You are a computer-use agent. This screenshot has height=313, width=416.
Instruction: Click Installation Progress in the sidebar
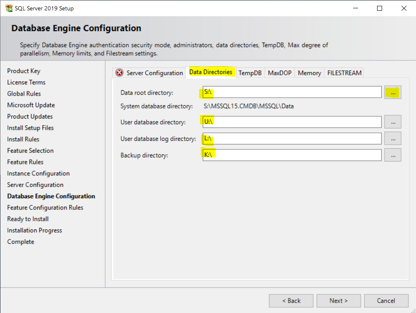point(34,231)
